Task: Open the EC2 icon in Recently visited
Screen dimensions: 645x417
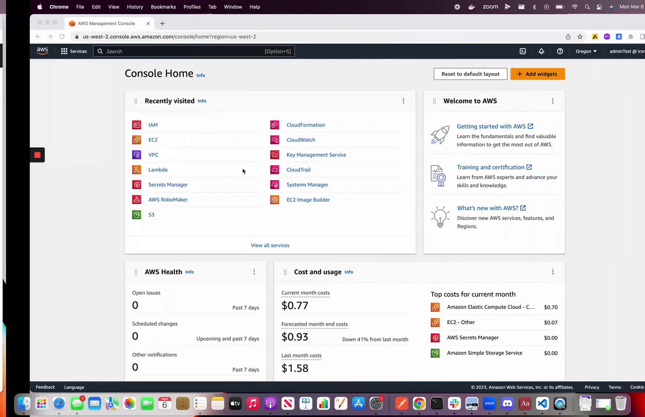Action: pos(137,140)
